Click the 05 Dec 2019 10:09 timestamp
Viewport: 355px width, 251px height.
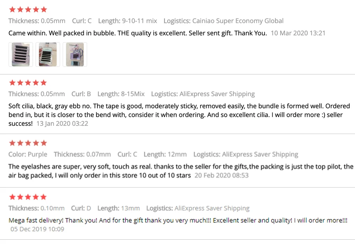coord(37,229)
